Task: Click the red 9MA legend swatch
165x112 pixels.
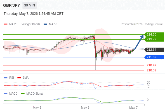Action: [19, 78]
